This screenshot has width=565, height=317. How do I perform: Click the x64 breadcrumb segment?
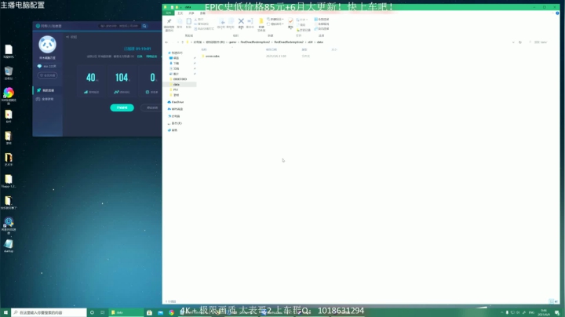click(310, 42)
